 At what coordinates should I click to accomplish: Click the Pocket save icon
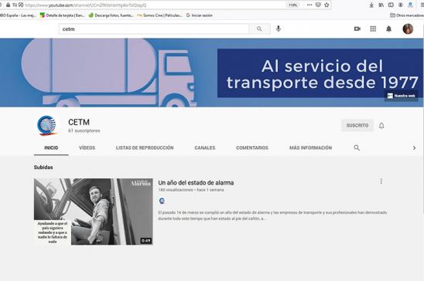pyautogui.click(x=318, y=5)
